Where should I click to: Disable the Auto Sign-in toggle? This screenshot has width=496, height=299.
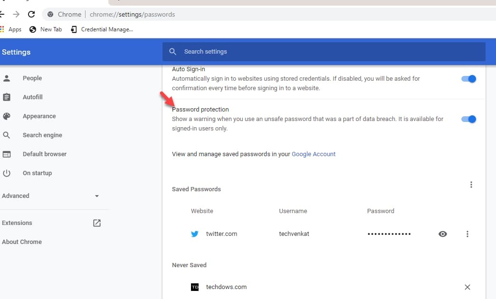468,79
